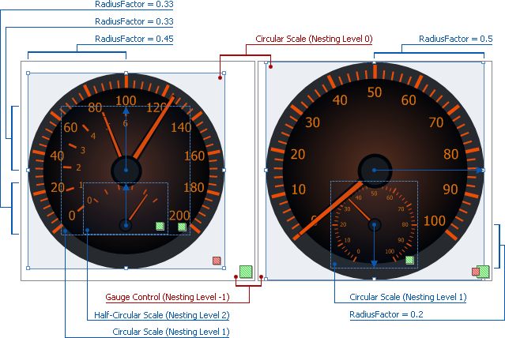
Task: Select 'Gauge Control (Nesting Level -1)' caption
Action: (x=168, y=297)
